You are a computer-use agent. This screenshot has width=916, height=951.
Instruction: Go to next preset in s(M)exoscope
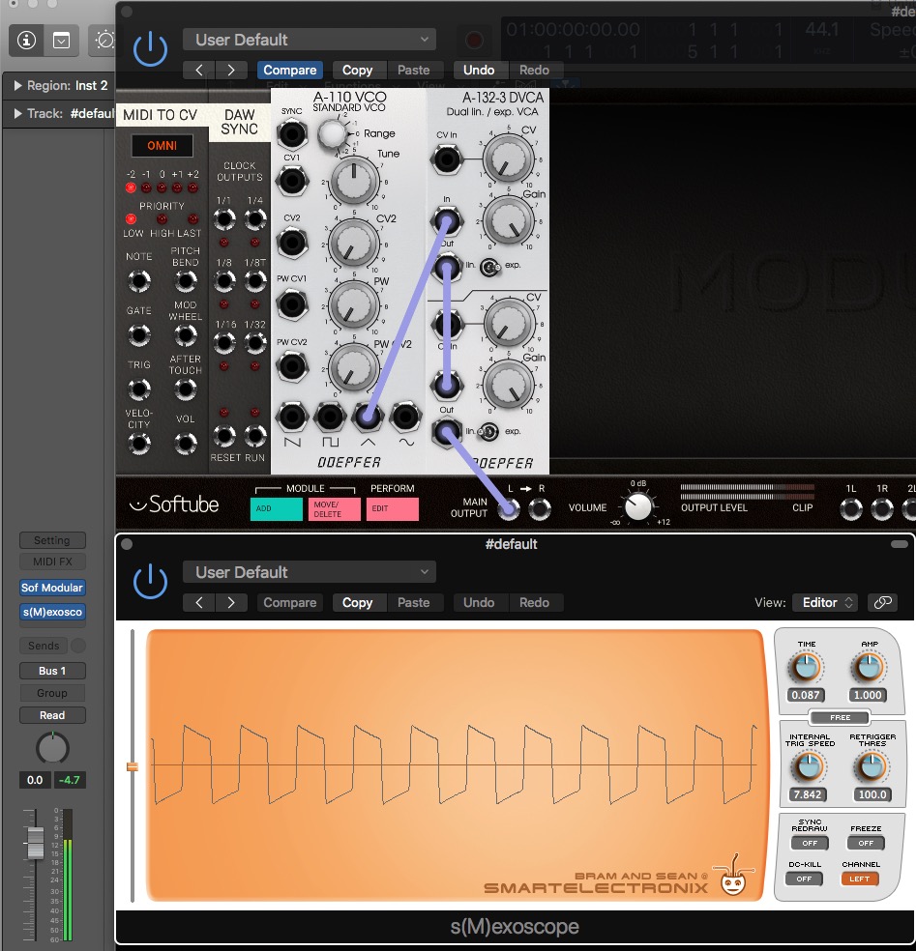click(230, 602)
